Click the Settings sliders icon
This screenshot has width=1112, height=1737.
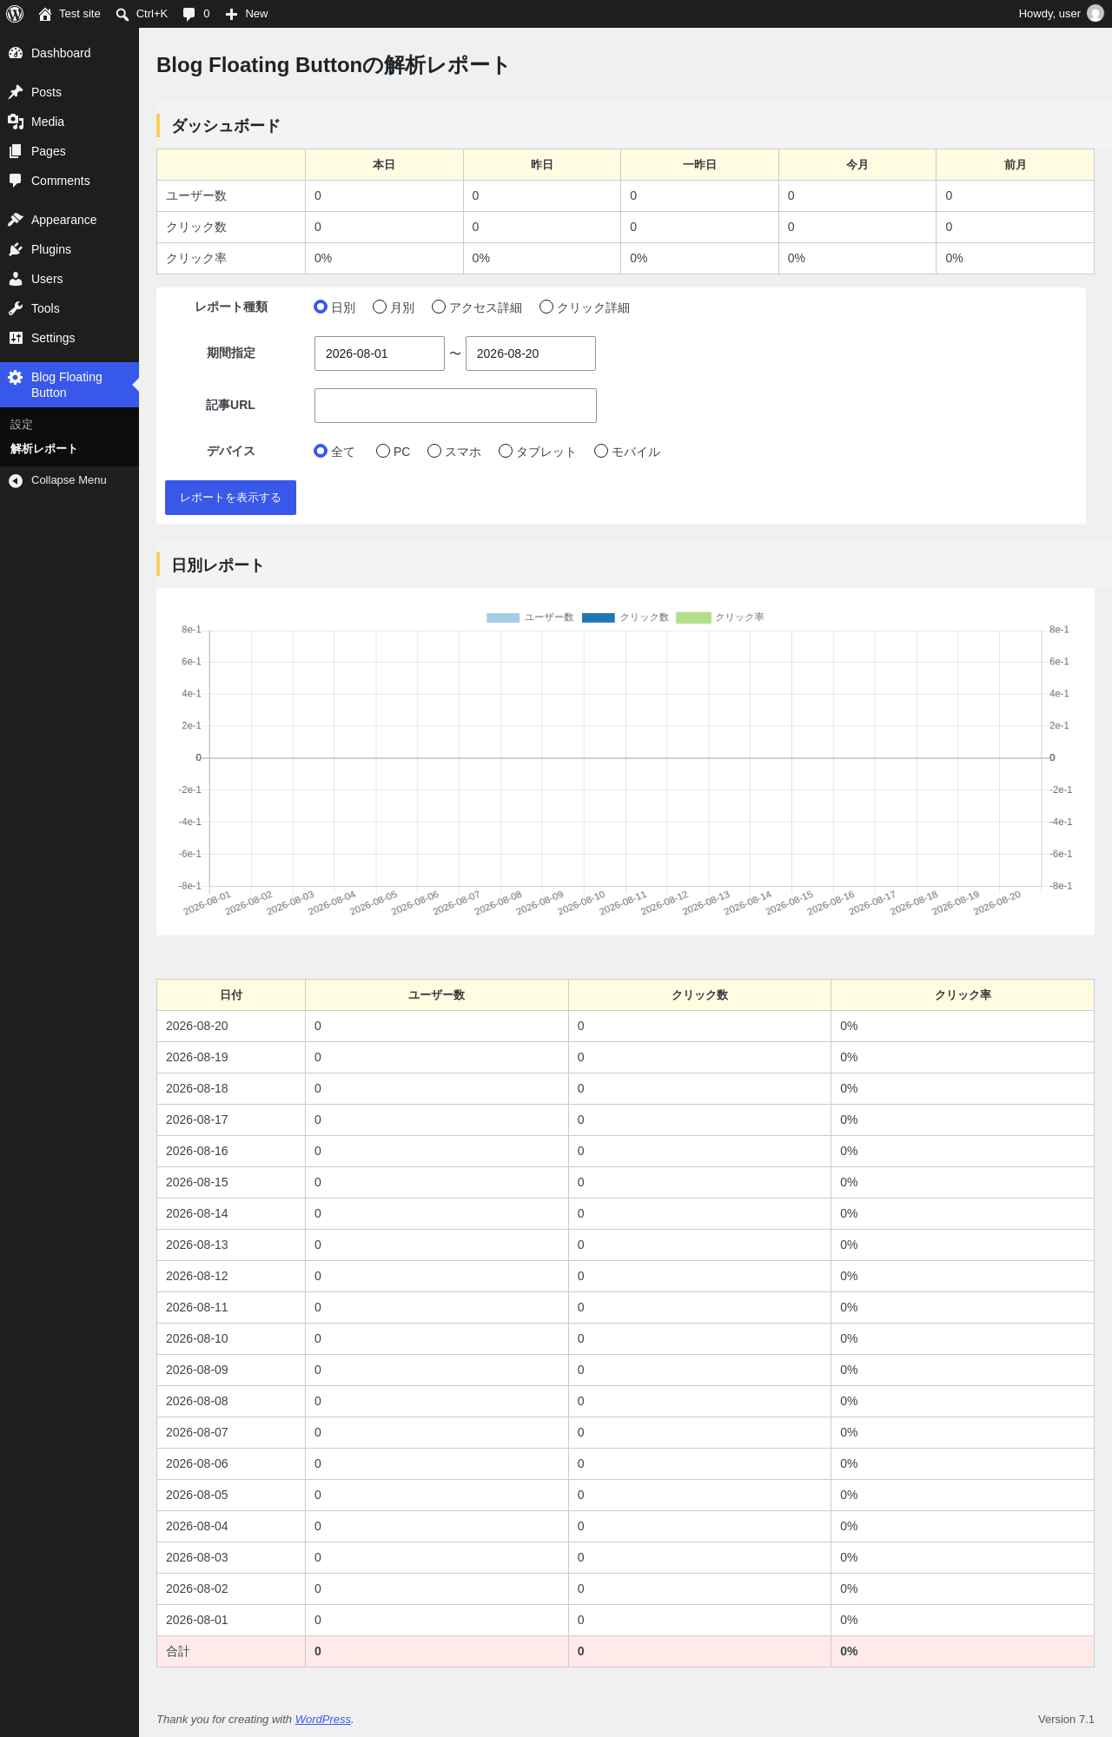(x=16, y=338)
